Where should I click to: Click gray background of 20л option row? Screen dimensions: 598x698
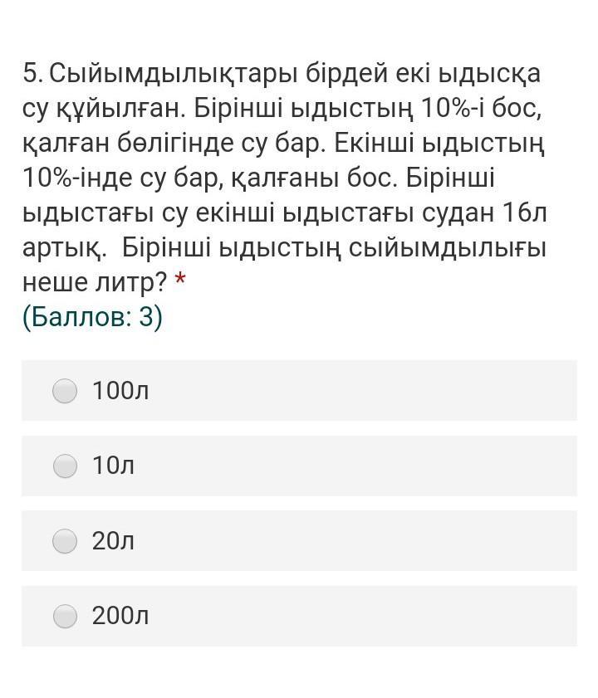[299, 541]
